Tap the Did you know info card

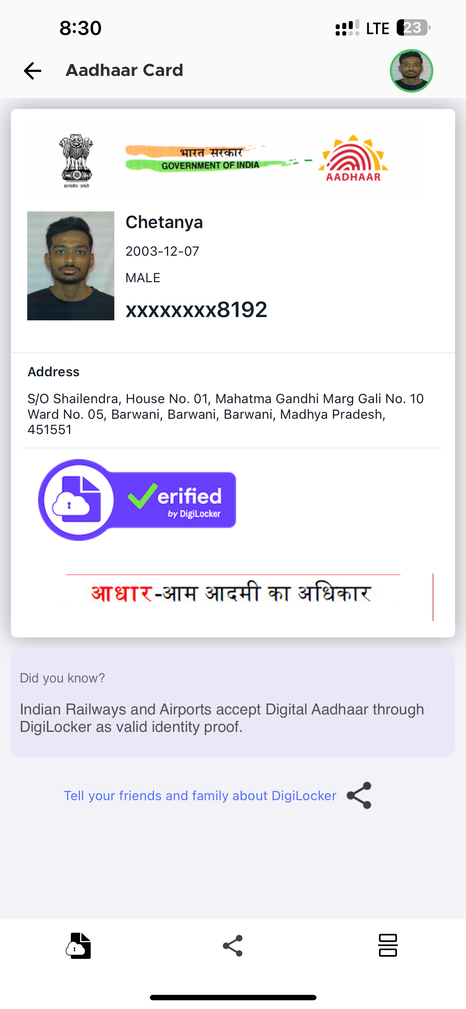click(233, 703)
